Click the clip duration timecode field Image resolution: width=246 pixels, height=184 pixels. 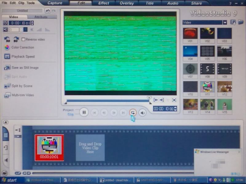20,23
